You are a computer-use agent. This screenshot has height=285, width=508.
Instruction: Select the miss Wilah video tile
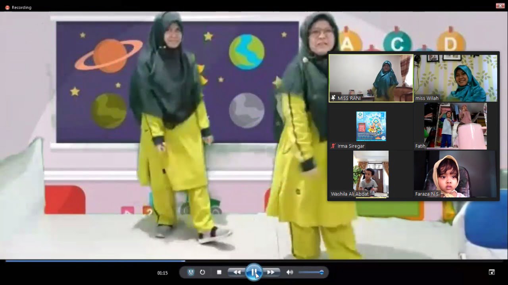(x=456, y=78)
